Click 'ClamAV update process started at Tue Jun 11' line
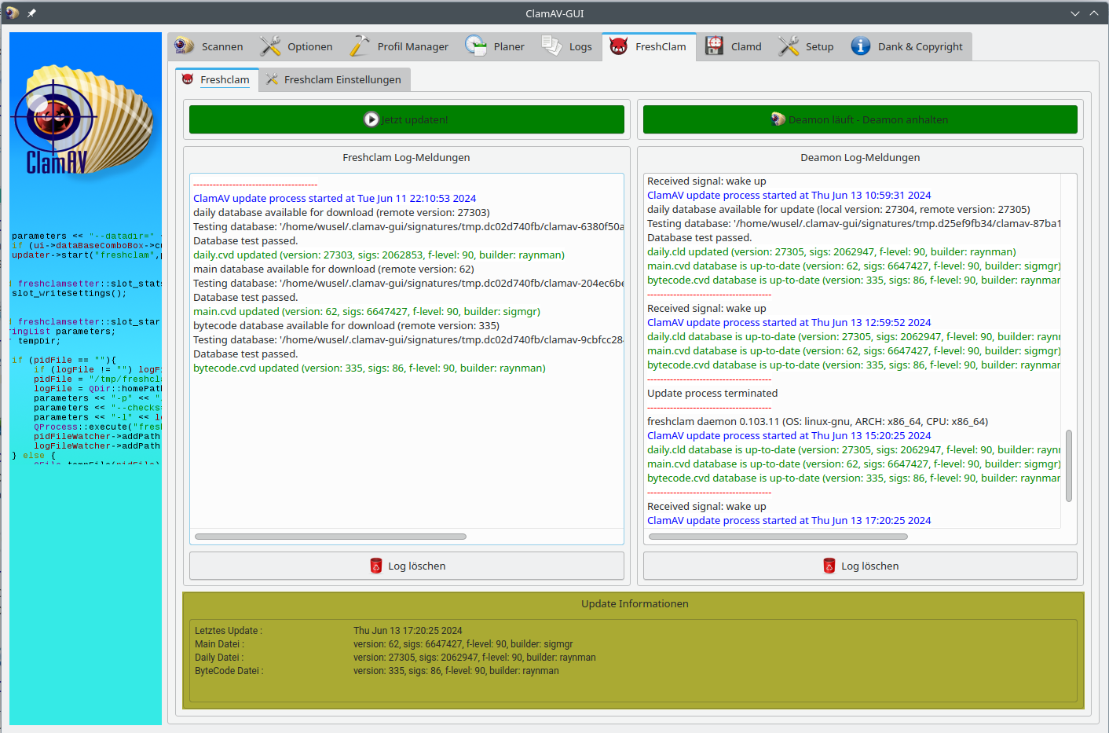The width and height of the screenshot is (1109, 733). (x=335, y=198)
